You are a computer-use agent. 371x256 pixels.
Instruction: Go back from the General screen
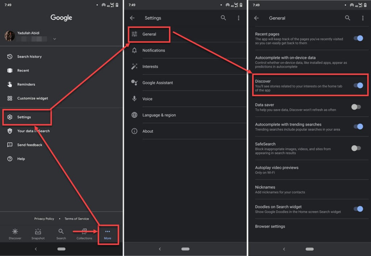(x=257, y=18)
